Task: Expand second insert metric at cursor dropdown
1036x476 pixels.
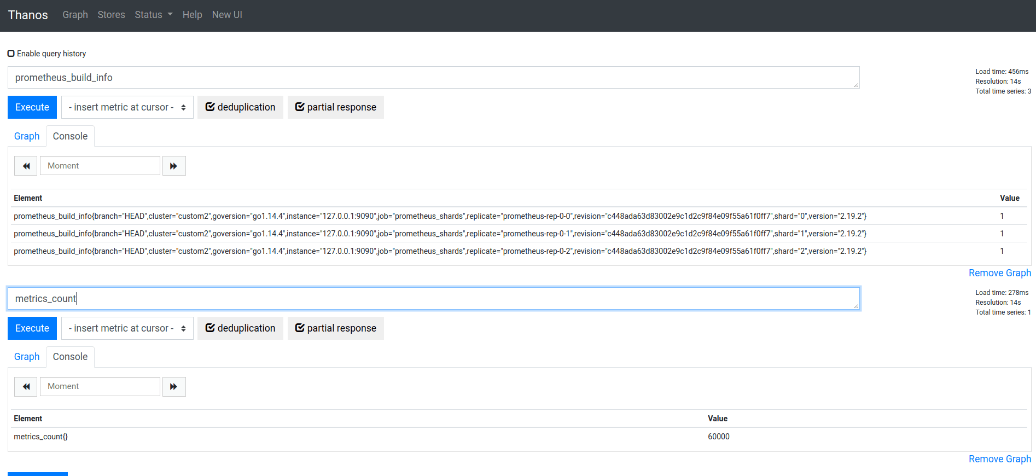Action: [127, 328]
